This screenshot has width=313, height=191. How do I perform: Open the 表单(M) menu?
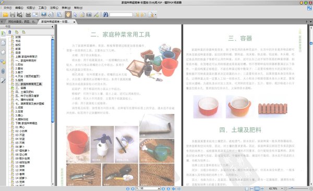[x=66, y=8]
